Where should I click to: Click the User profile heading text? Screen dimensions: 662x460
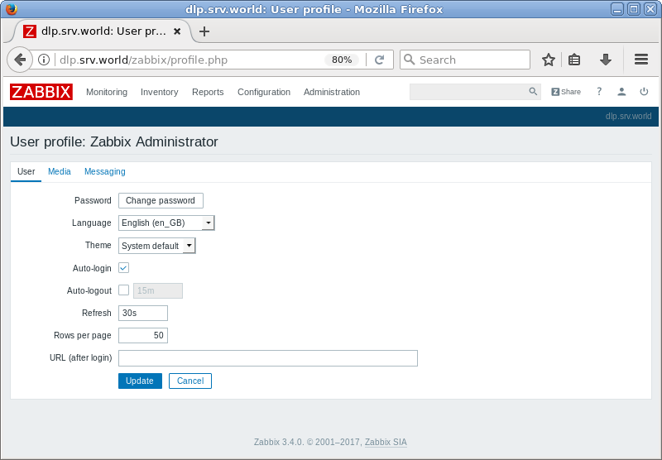click(x=114, y=141)
